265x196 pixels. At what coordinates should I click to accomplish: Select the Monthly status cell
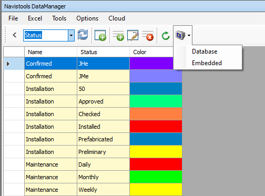(103, 177)
